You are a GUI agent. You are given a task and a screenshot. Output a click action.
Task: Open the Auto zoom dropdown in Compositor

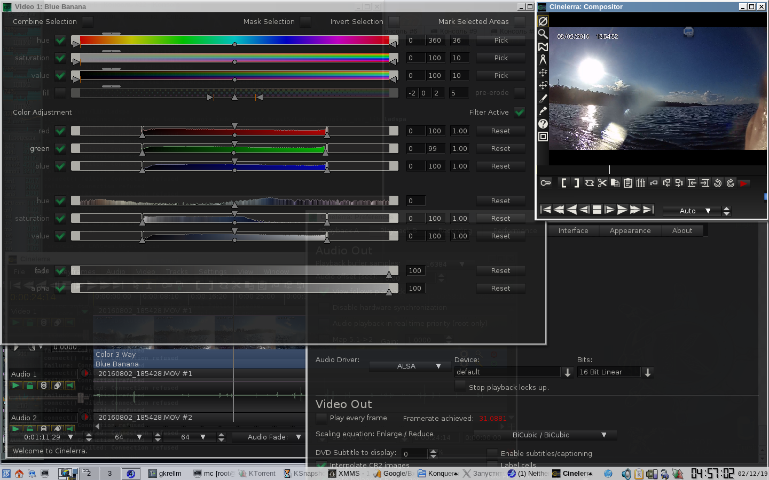692,211
